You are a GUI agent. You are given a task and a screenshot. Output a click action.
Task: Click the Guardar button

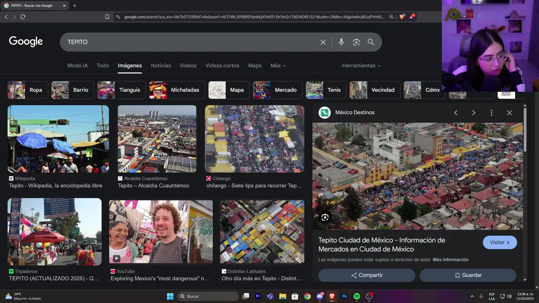[468, 275]
